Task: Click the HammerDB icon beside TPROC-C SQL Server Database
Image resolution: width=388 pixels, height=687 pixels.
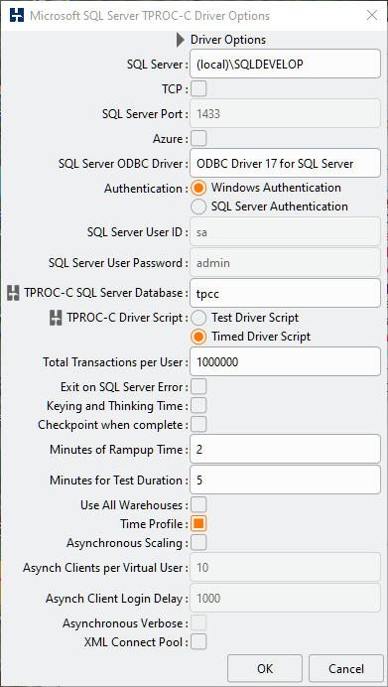Action: [14, 293]
